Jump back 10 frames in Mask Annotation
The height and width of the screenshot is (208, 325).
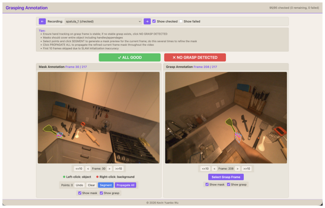pos(79,169)
